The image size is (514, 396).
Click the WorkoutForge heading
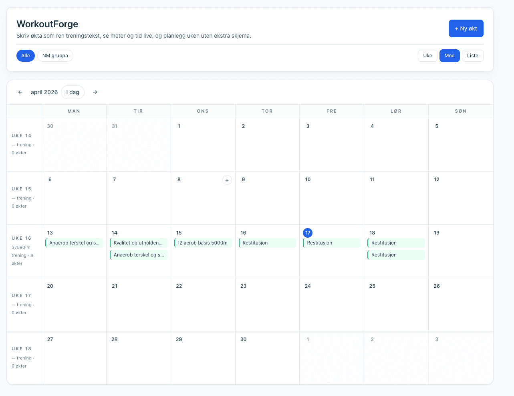click(47, 24)
